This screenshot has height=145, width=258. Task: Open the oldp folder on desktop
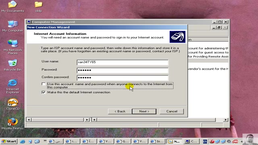click(x=38, y=6)
